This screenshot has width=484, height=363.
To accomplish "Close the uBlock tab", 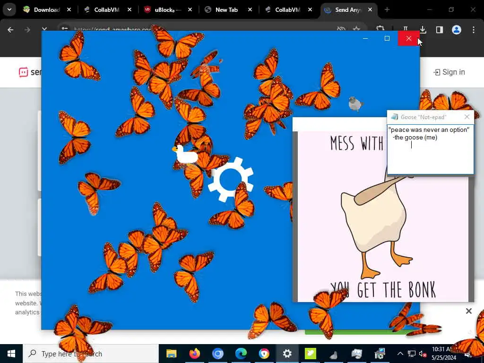I will [x=190, y=9].
